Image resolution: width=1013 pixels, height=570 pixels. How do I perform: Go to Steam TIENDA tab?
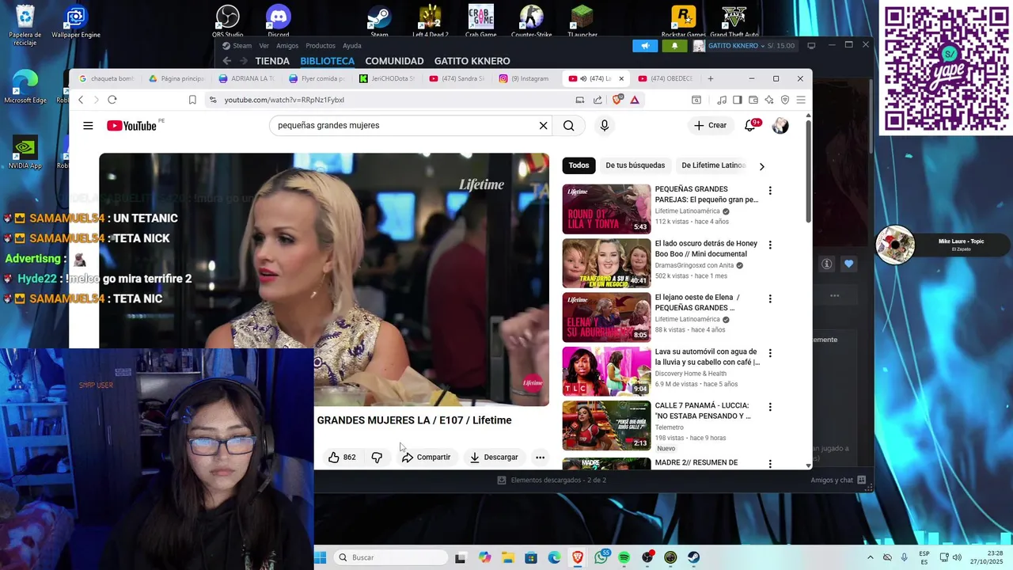tap(272, 61)
